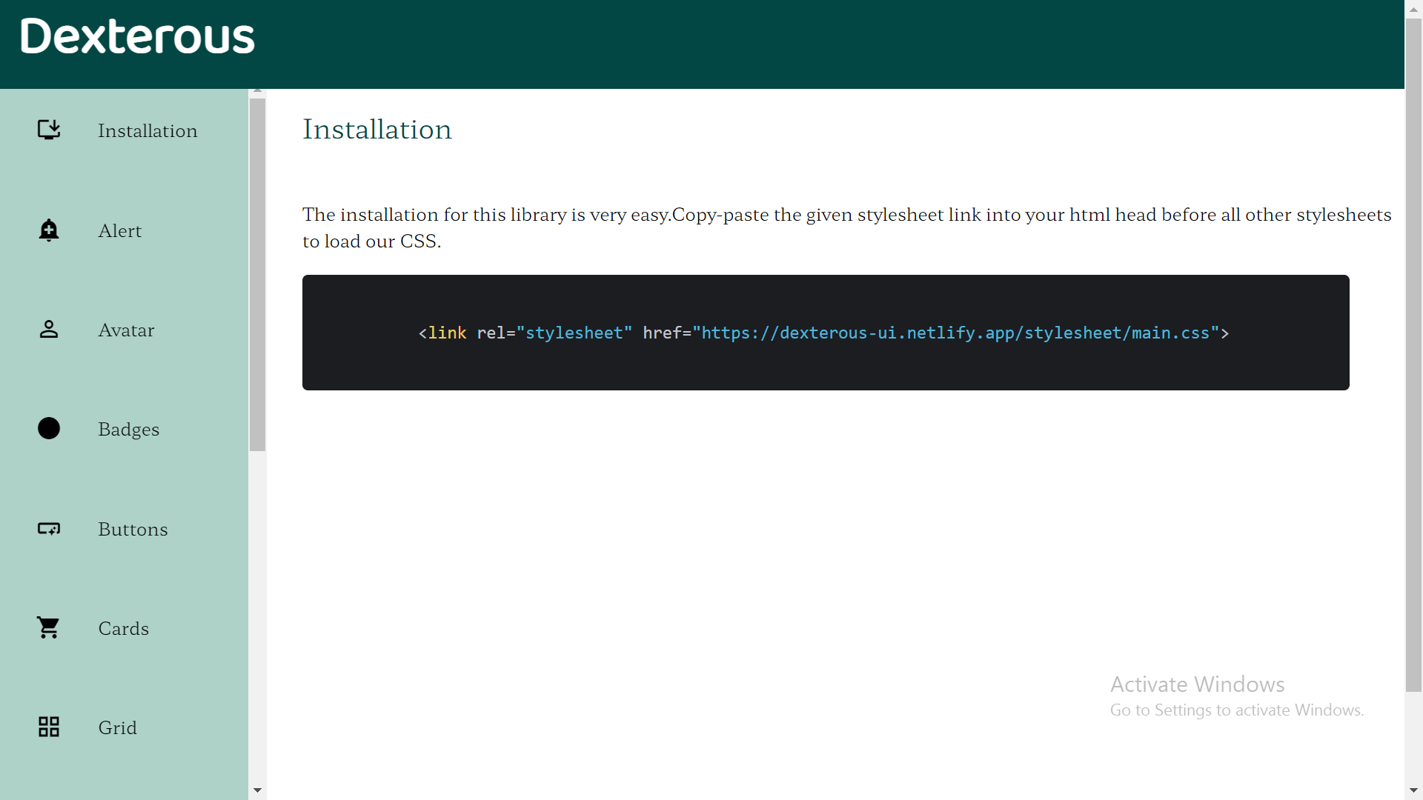Go to the Badges section
This screenshot has height=800, width=1423.
128,429
